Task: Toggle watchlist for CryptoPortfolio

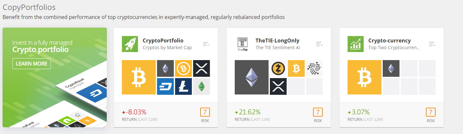Action: (x=206, y=44)
